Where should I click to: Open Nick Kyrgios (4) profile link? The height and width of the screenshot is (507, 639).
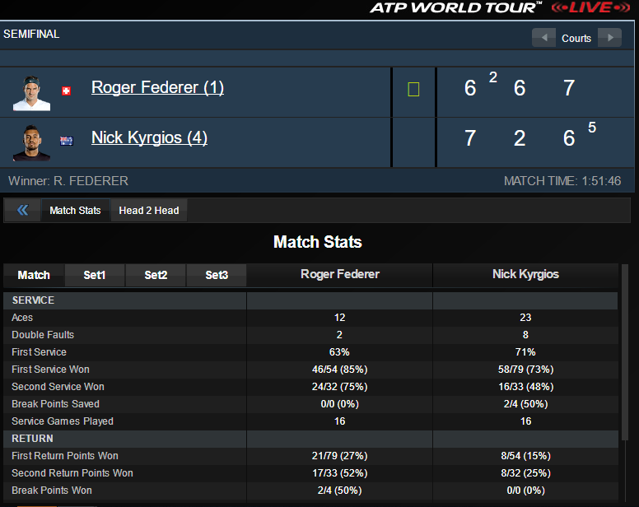(149, 137)
